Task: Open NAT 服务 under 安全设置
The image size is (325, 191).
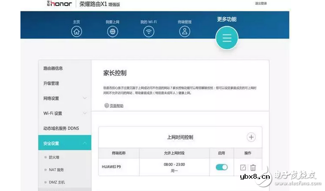Action: 56,170
